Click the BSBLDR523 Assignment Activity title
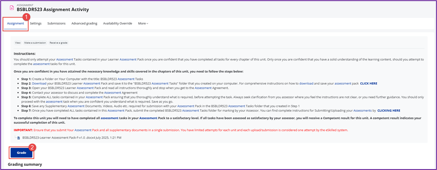The height and width of the screenshot is (170, 437). (x=53, y=9)
